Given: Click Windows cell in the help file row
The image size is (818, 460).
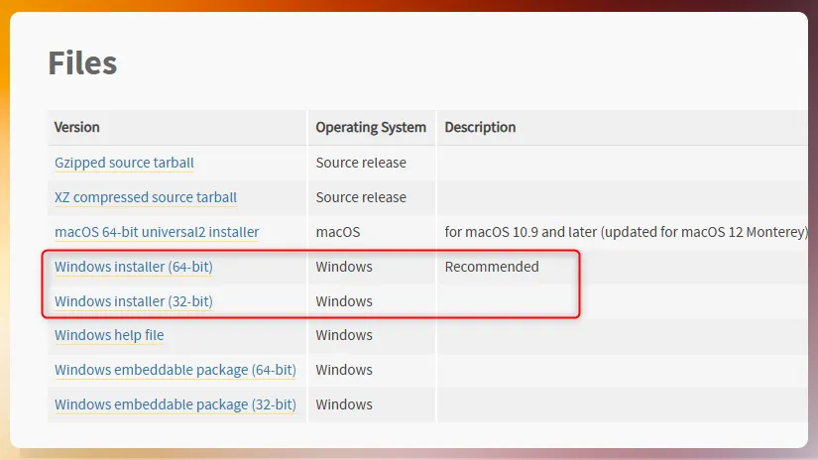Looking at the screenshot, I should 344,335.
